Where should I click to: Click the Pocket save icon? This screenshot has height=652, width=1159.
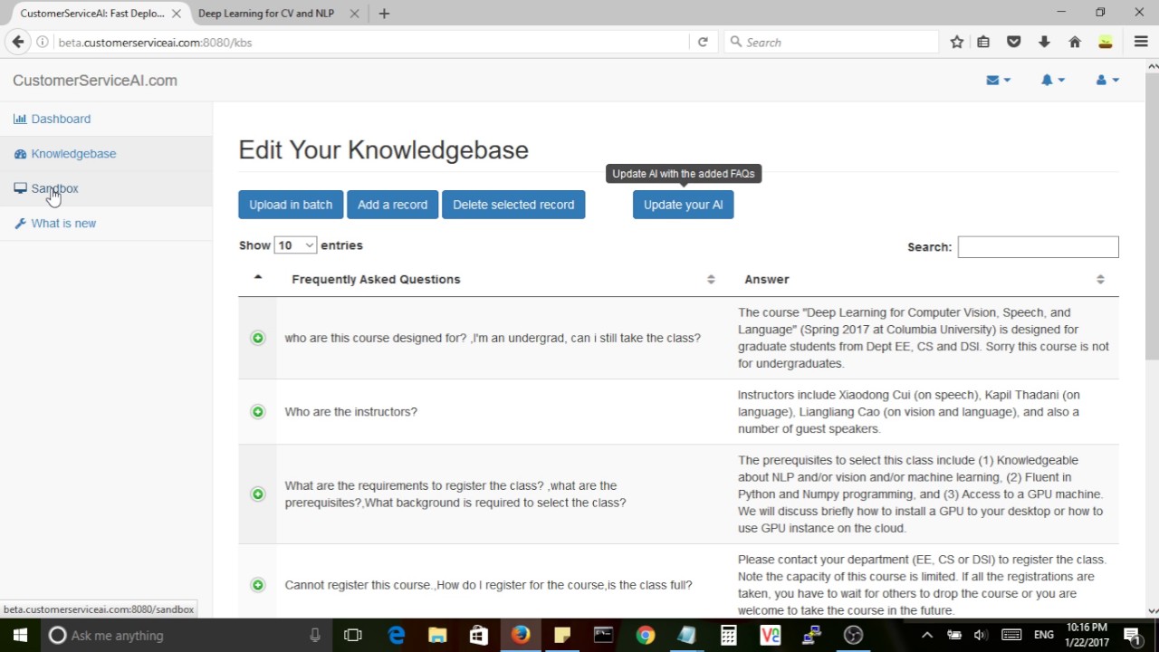(x=1014, y=43)
